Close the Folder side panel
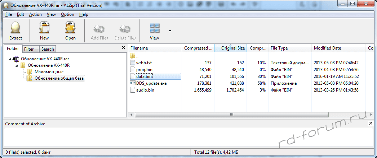377x158 pixels. click(x=124, y=48)
